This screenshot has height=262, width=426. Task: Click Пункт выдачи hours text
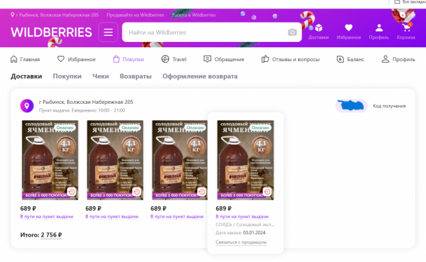click(82, 110)
